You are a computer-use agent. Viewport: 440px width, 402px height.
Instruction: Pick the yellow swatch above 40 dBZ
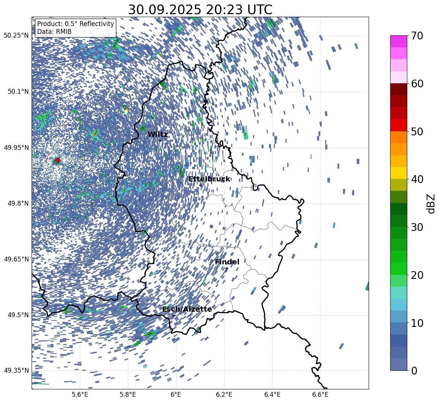pos(398,173)
